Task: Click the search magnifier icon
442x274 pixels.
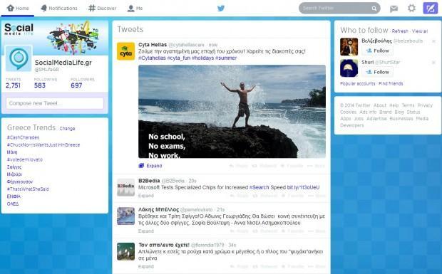Action: click(374, 9)
